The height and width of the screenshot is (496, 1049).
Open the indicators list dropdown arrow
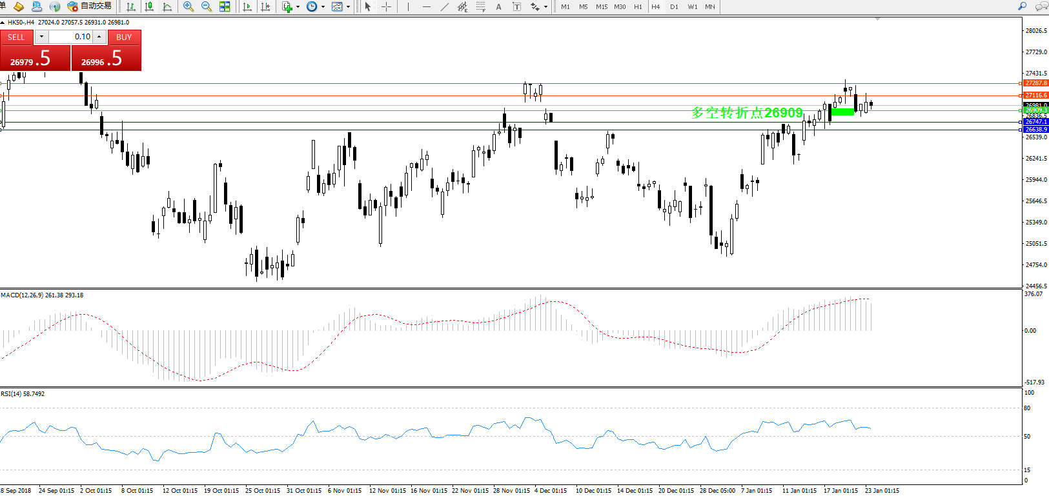click(298, 7)
